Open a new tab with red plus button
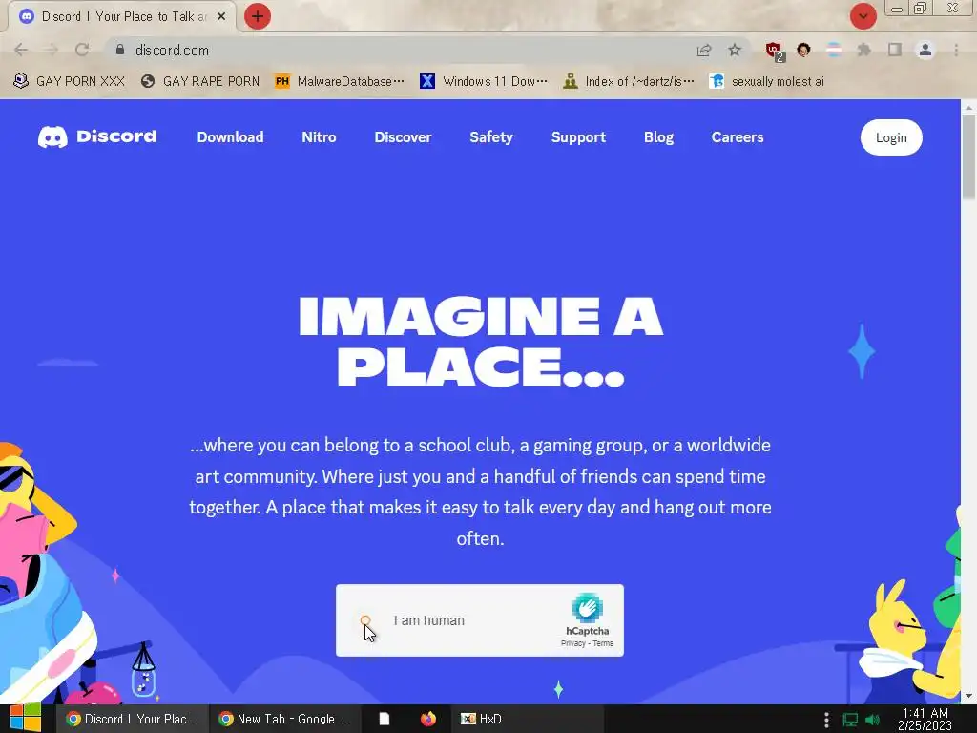Image resolution: width=977 pixels, height=733 pixels. [258, 16]
